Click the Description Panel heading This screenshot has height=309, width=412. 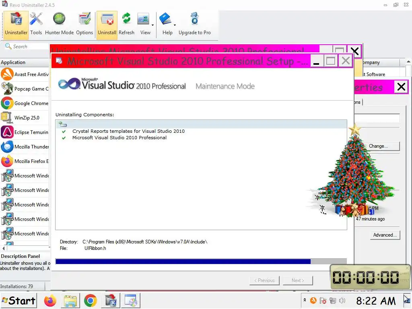click(21, 256)
